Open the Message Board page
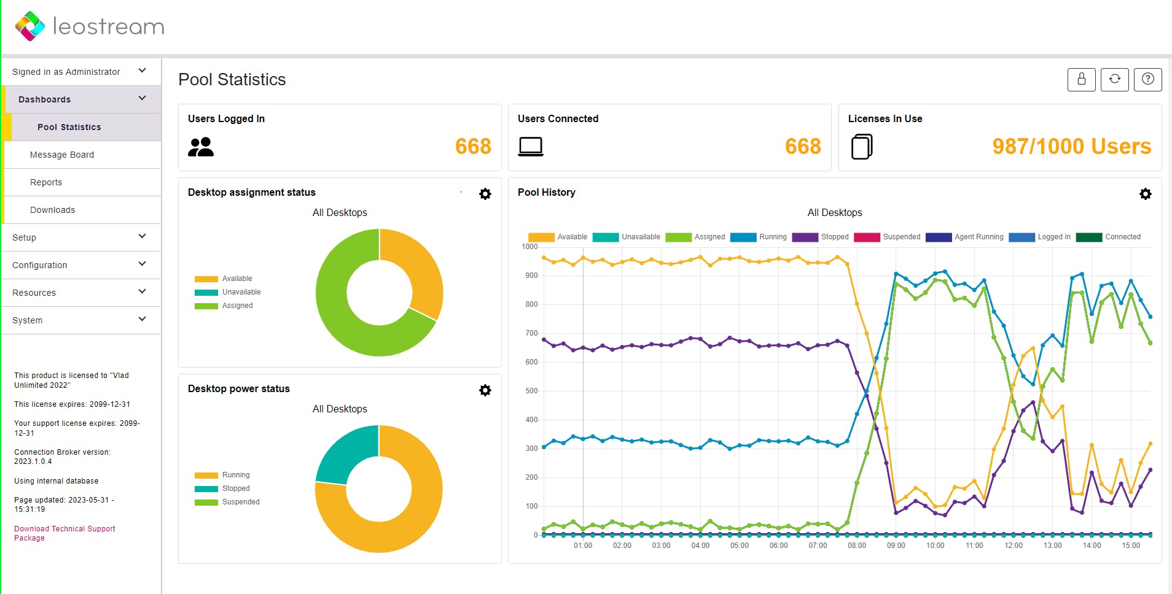 click(62, 155)
